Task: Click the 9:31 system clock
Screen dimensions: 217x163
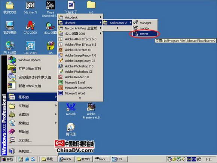Action: point(208,159)
